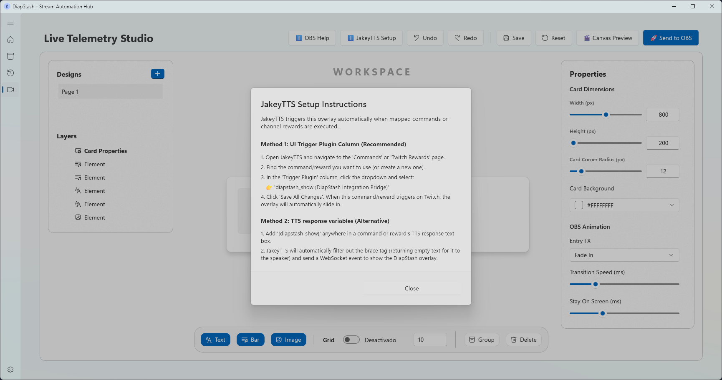Open Canvas Preview

[x=608, y=38]
